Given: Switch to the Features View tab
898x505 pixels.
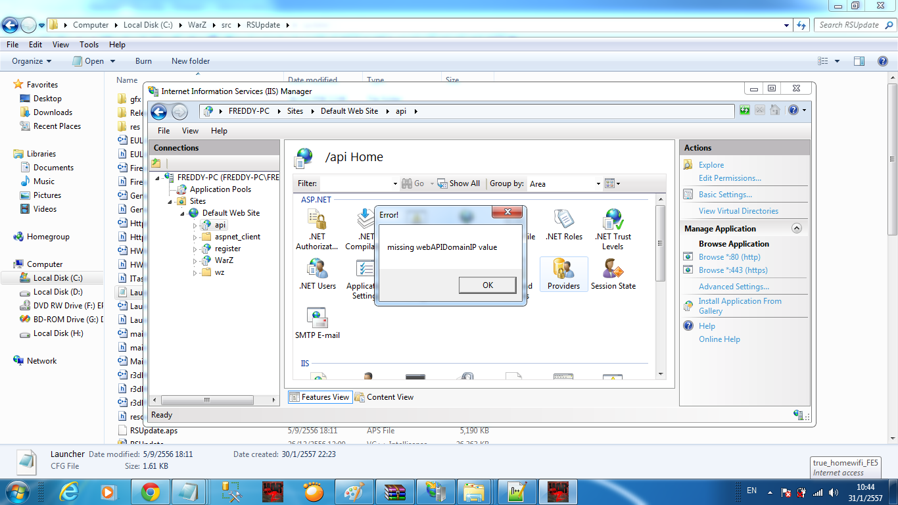Looking at the screenshot, I should click(x=319, y=397).
